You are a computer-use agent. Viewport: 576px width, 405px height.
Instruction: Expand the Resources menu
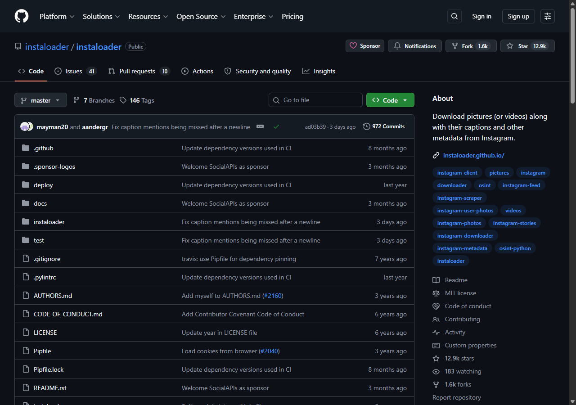point(148,16)
